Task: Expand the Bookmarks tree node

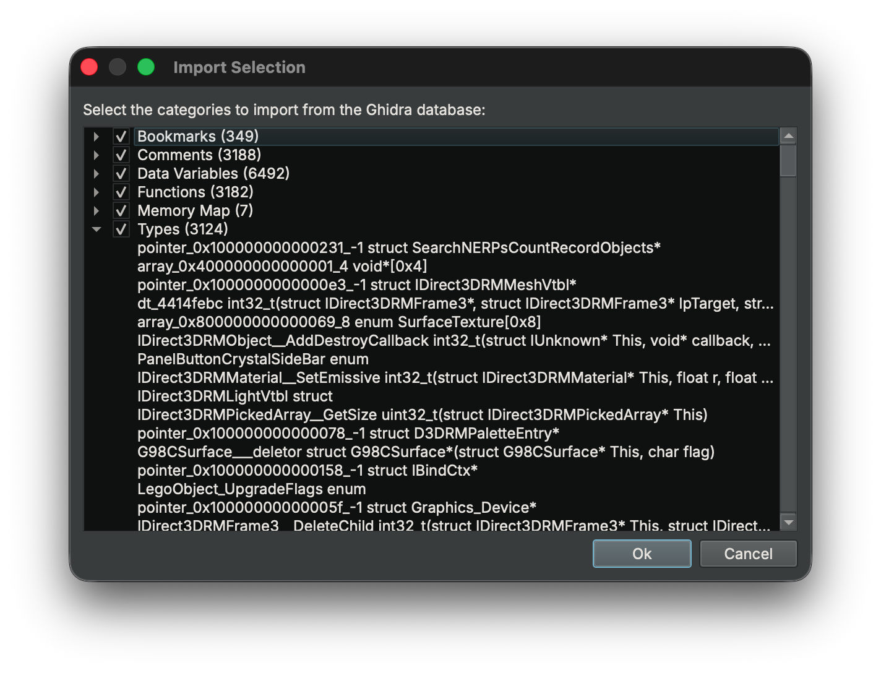Action: 97,137
